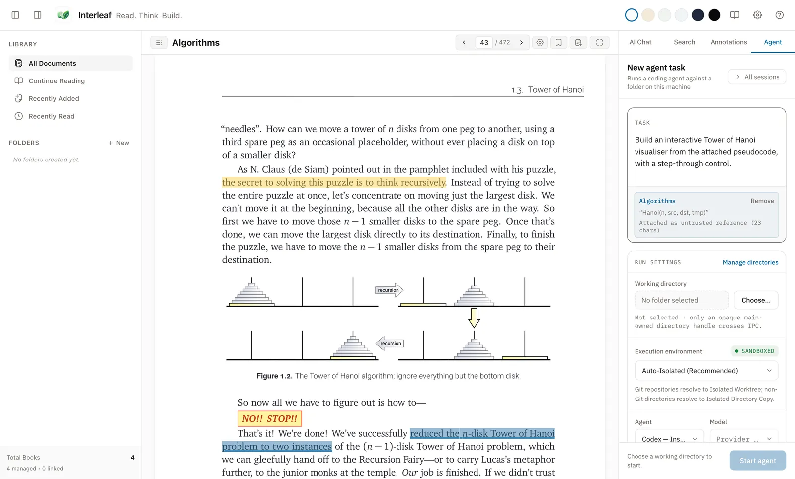Switch to the Annotations tab
Screen dimensions: 795x479
[x=728, y=42]
